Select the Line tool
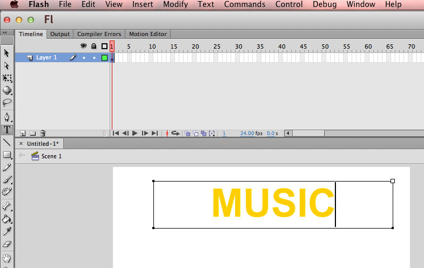The height and width of the screenshot is (268, 424). pyautogui.click(x=7, y=142)
